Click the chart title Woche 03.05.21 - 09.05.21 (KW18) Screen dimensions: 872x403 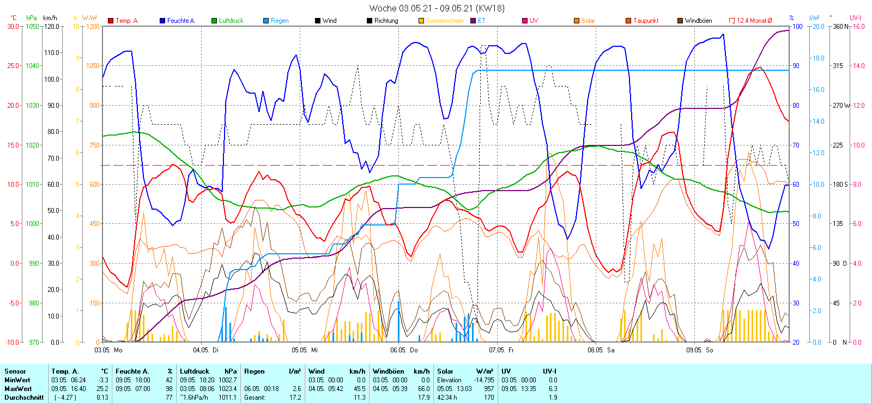click(x=437, y=8)
